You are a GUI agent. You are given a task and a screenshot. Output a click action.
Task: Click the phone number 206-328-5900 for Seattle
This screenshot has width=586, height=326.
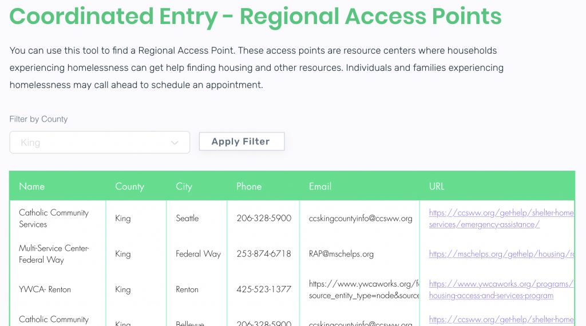264,218
